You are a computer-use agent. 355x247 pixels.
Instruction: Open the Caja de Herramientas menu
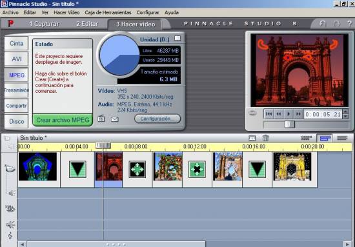point(108,12)
